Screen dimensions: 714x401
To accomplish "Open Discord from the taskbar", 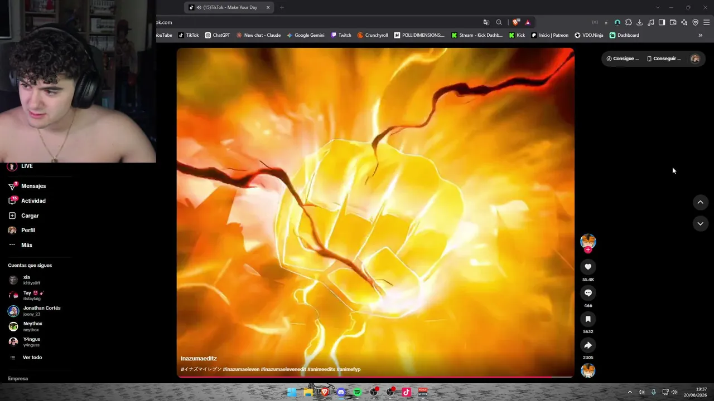I will [x=341, y=392].
